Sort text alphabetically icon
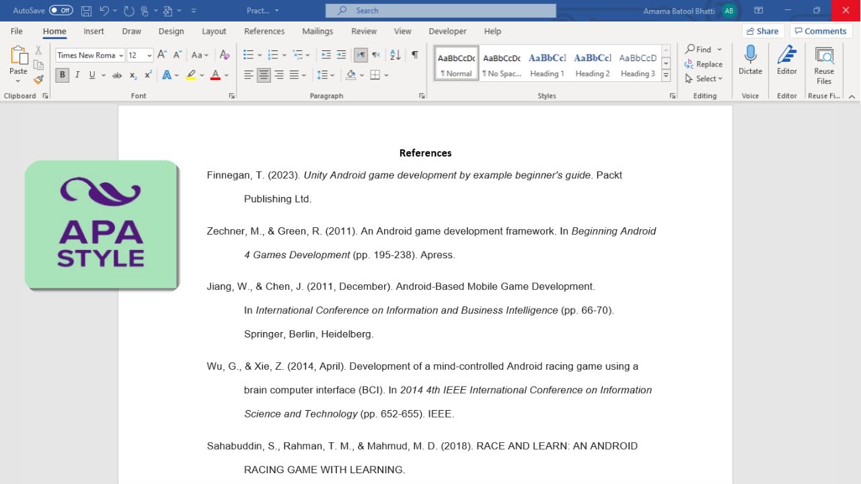 coord(396,55)
